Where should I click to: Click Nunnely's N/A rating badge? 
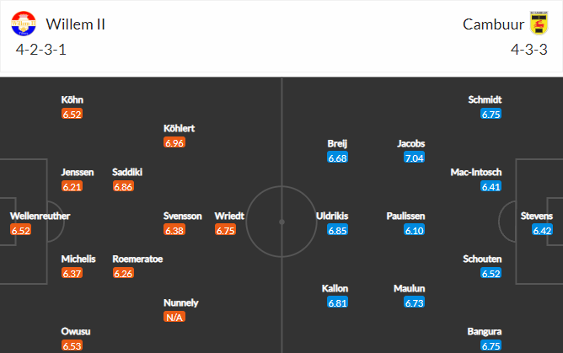point(175,318)
